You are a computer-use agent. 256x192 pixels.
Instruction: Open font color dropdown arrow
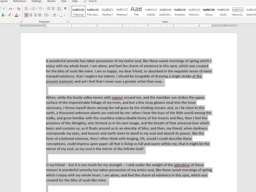pyautogui.click(x=20, y=15)
